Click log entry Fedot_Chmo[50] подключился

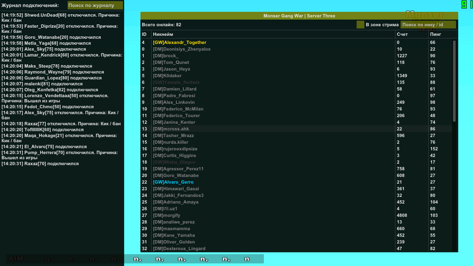click(47, 107)
